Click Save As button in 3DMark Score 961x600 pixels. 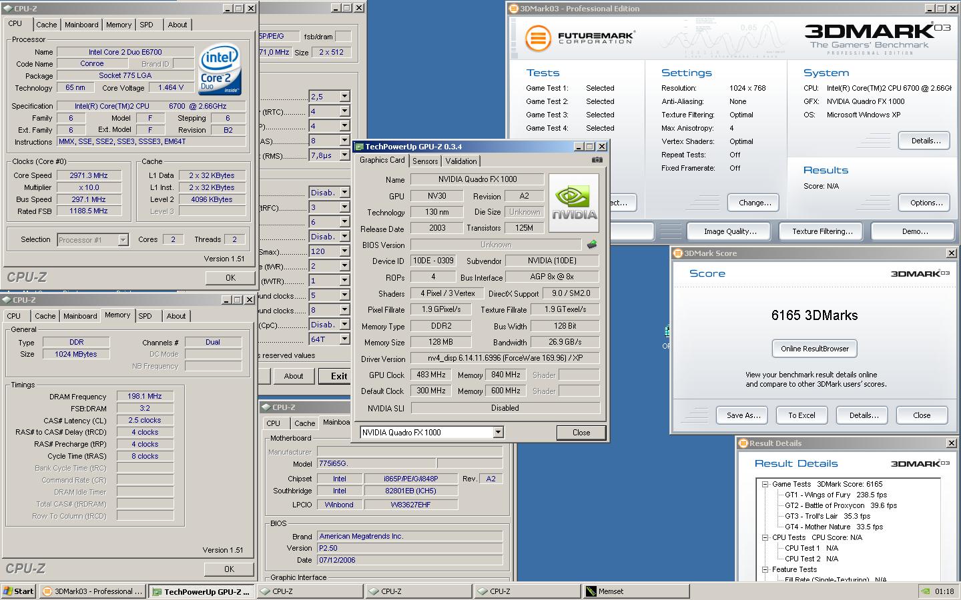(x=743, y=415)
